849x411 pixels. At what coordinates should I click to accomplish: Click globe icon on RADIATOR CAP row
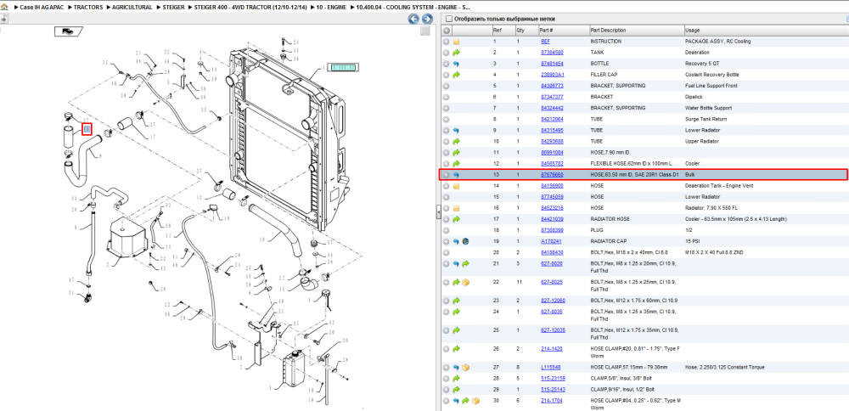pyautogui.click(x=465, y=241)
